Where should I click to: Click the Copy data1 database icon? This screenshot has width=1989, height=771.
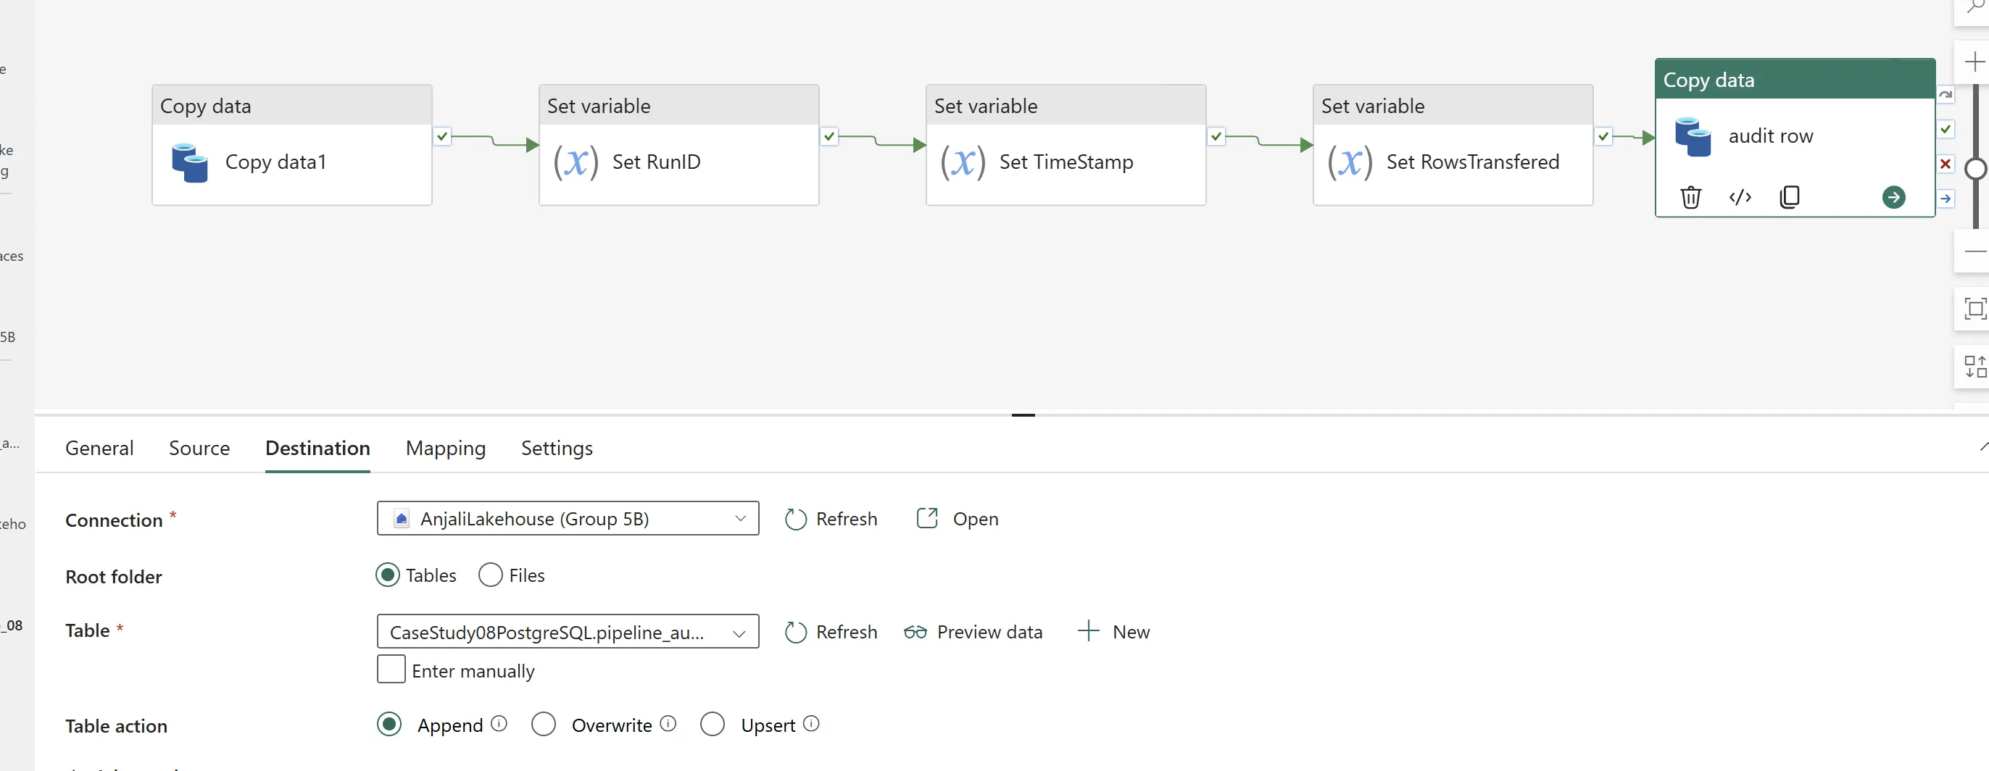190,163
